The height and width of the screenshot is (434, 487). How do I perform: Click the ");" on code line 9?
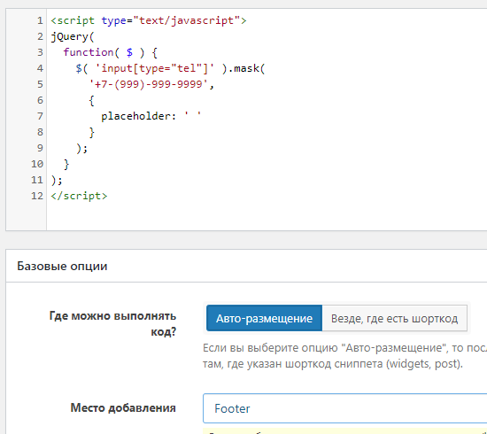tap(82, 148)
